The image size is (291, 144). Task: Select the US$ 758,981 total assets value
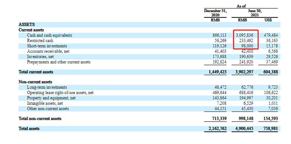pos(270,129)
